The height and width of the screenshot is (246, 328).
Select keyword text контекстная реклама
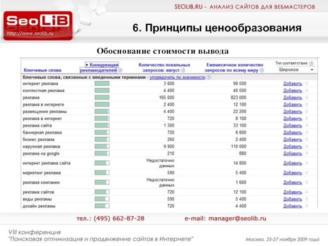point(43,91)
